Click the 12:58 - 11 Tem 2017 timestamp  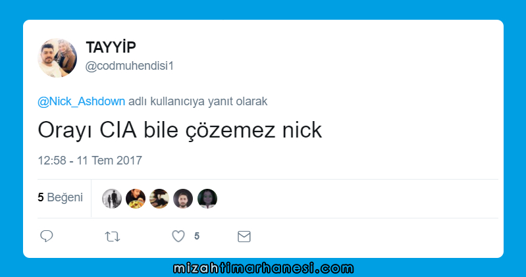point(90,161)
